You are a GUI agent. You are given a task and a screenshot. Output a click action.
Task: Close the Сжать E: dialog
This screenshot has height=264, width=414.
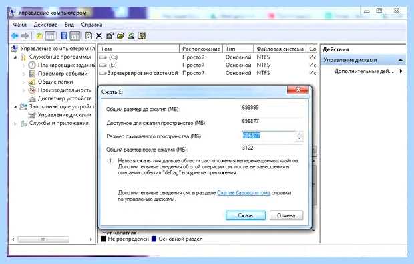(x=298, y=90)
